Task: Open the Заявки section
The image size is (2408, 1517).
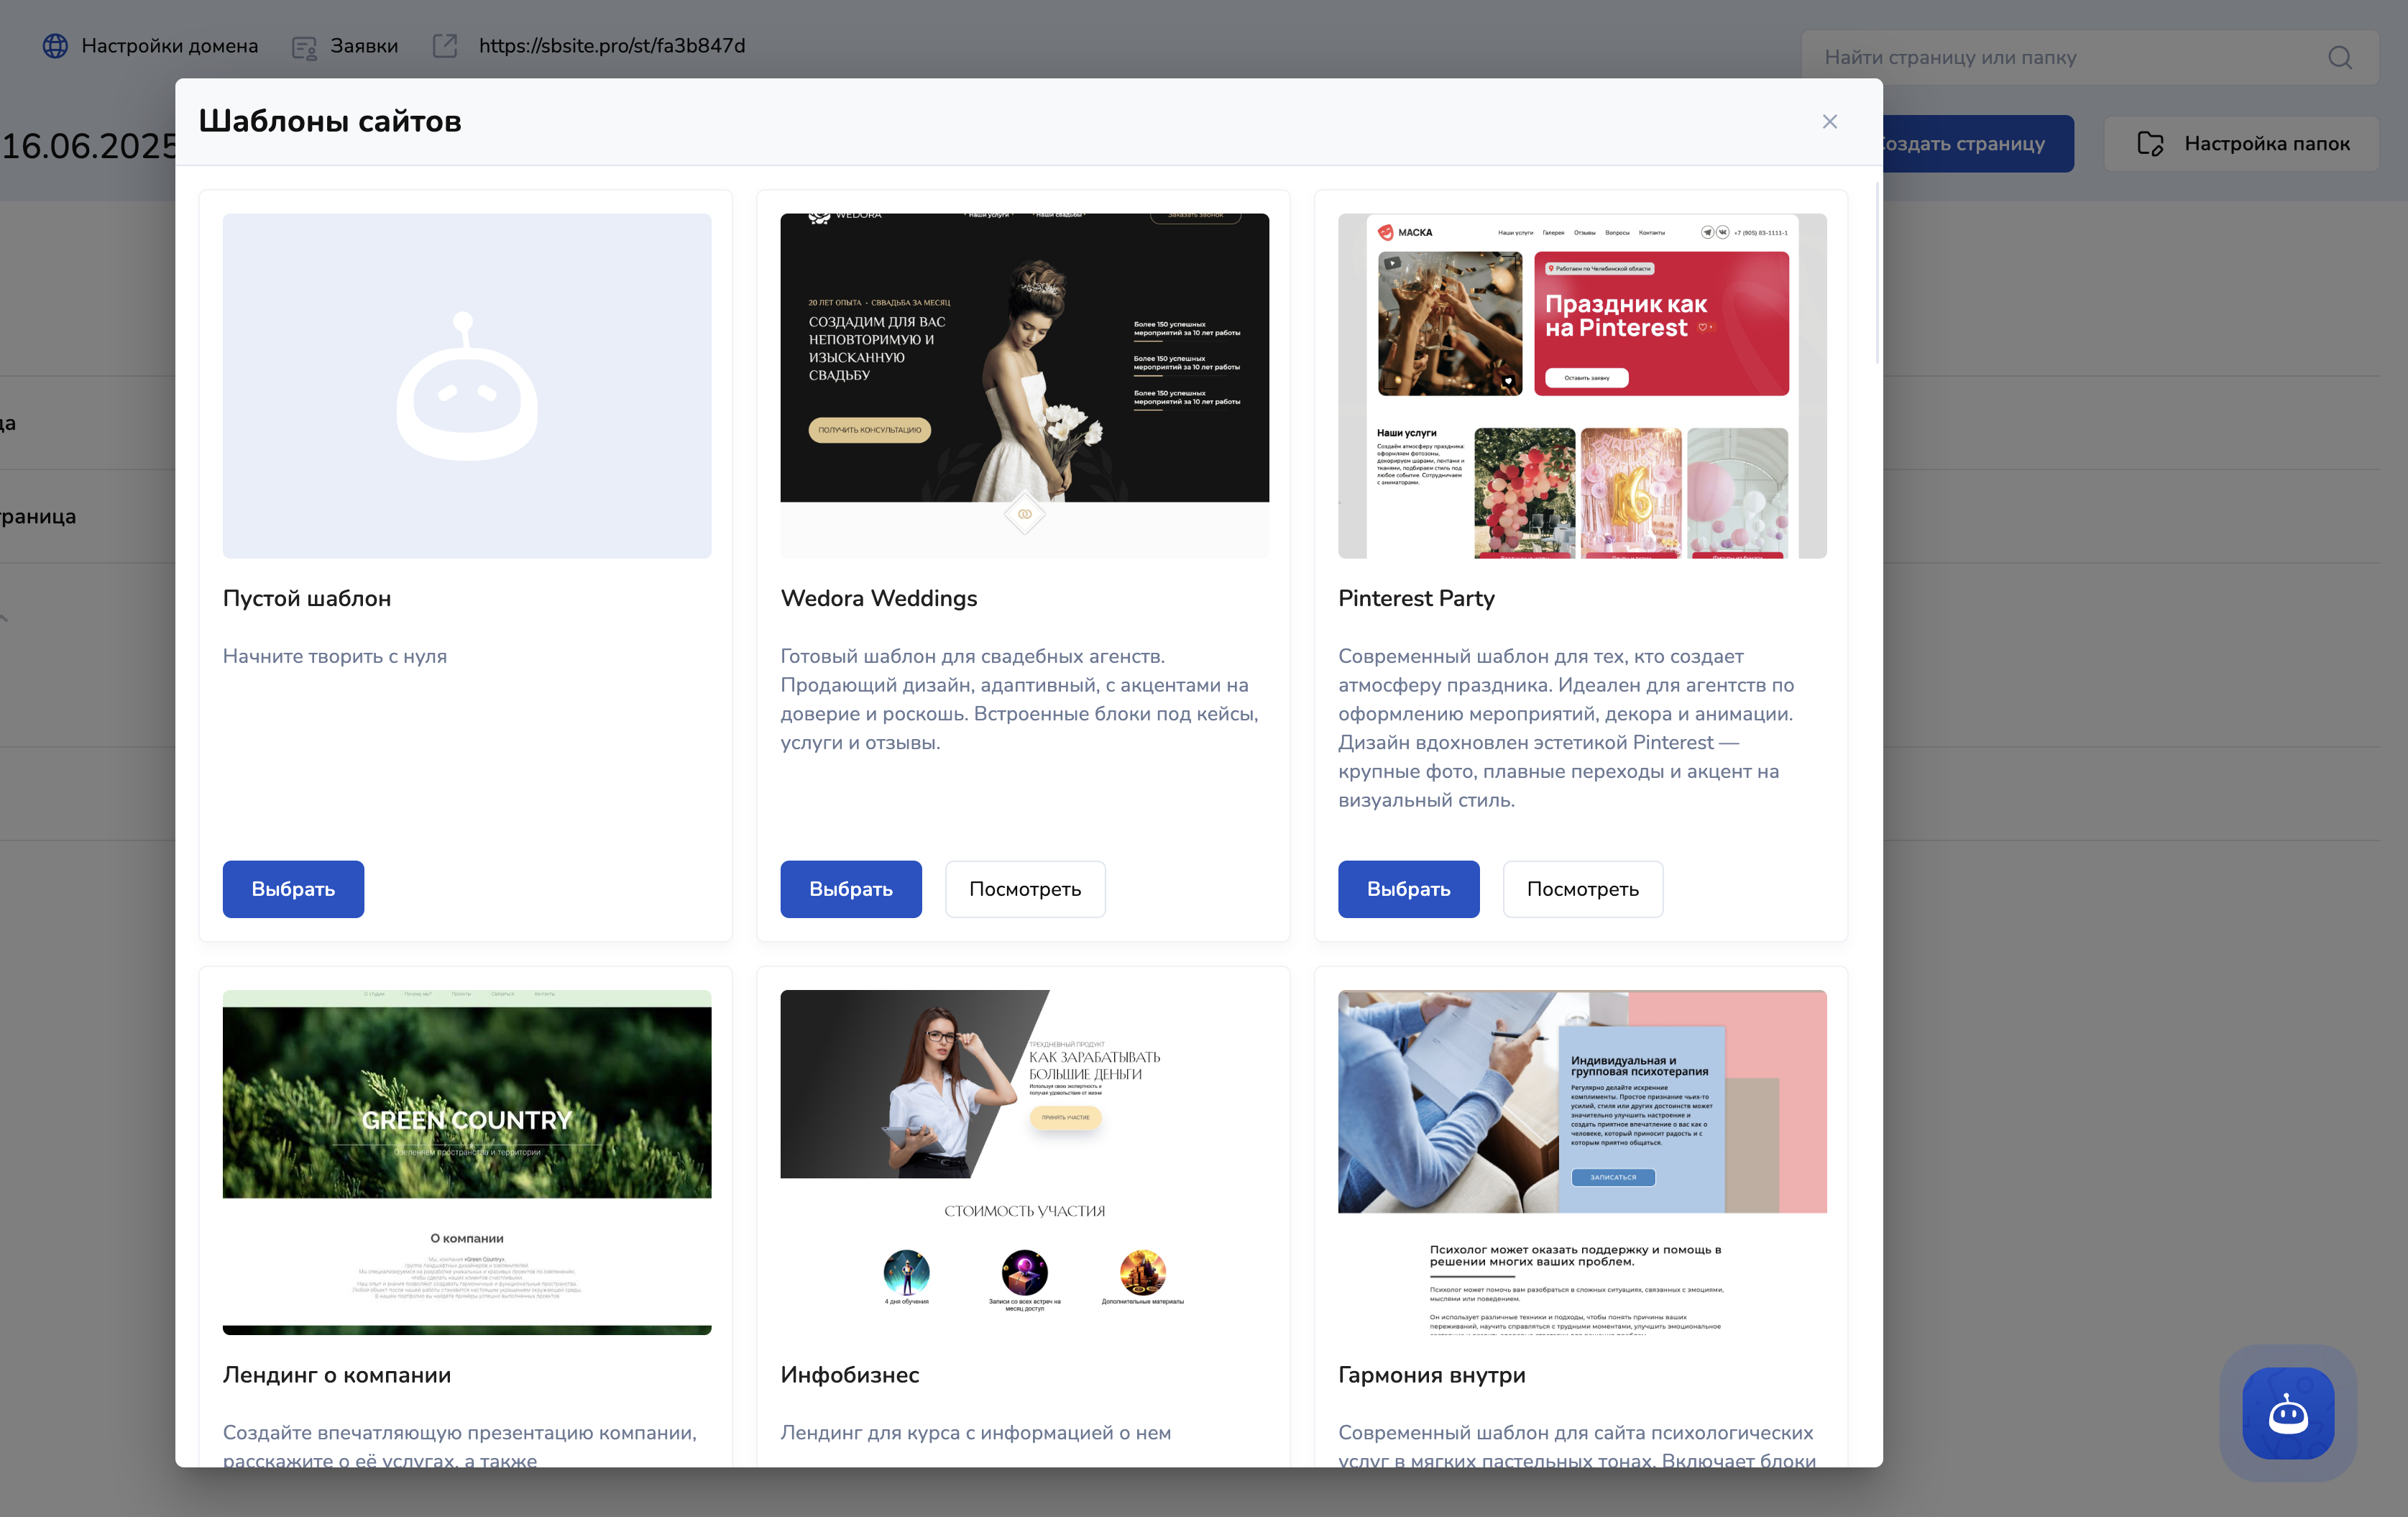Action: pyautogui.click(x=364, y=46)
